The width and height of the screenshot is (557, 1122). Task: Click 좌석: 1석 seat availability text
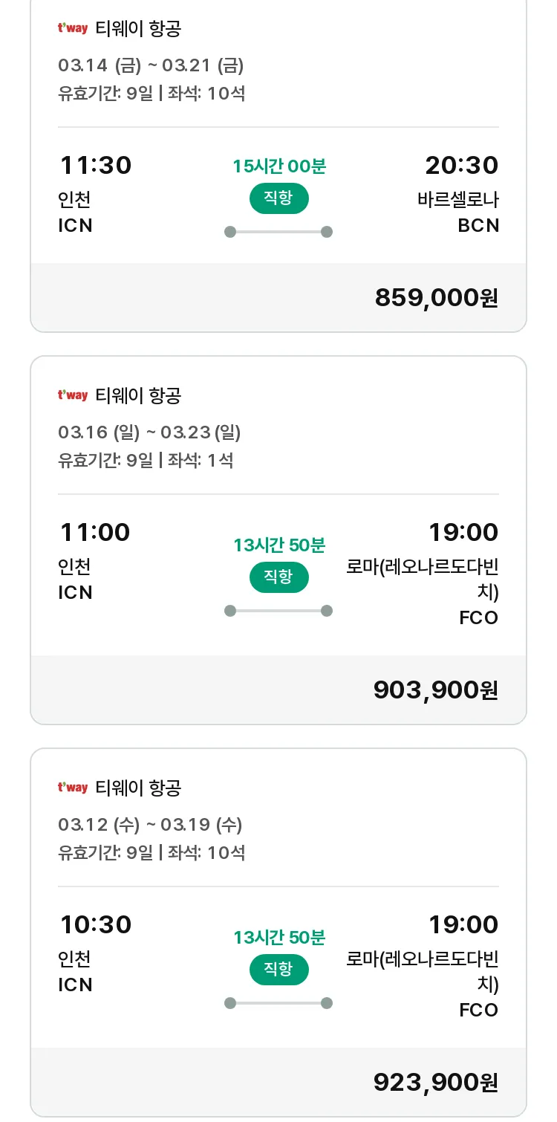pyautogui.click(x=201, y=461)
